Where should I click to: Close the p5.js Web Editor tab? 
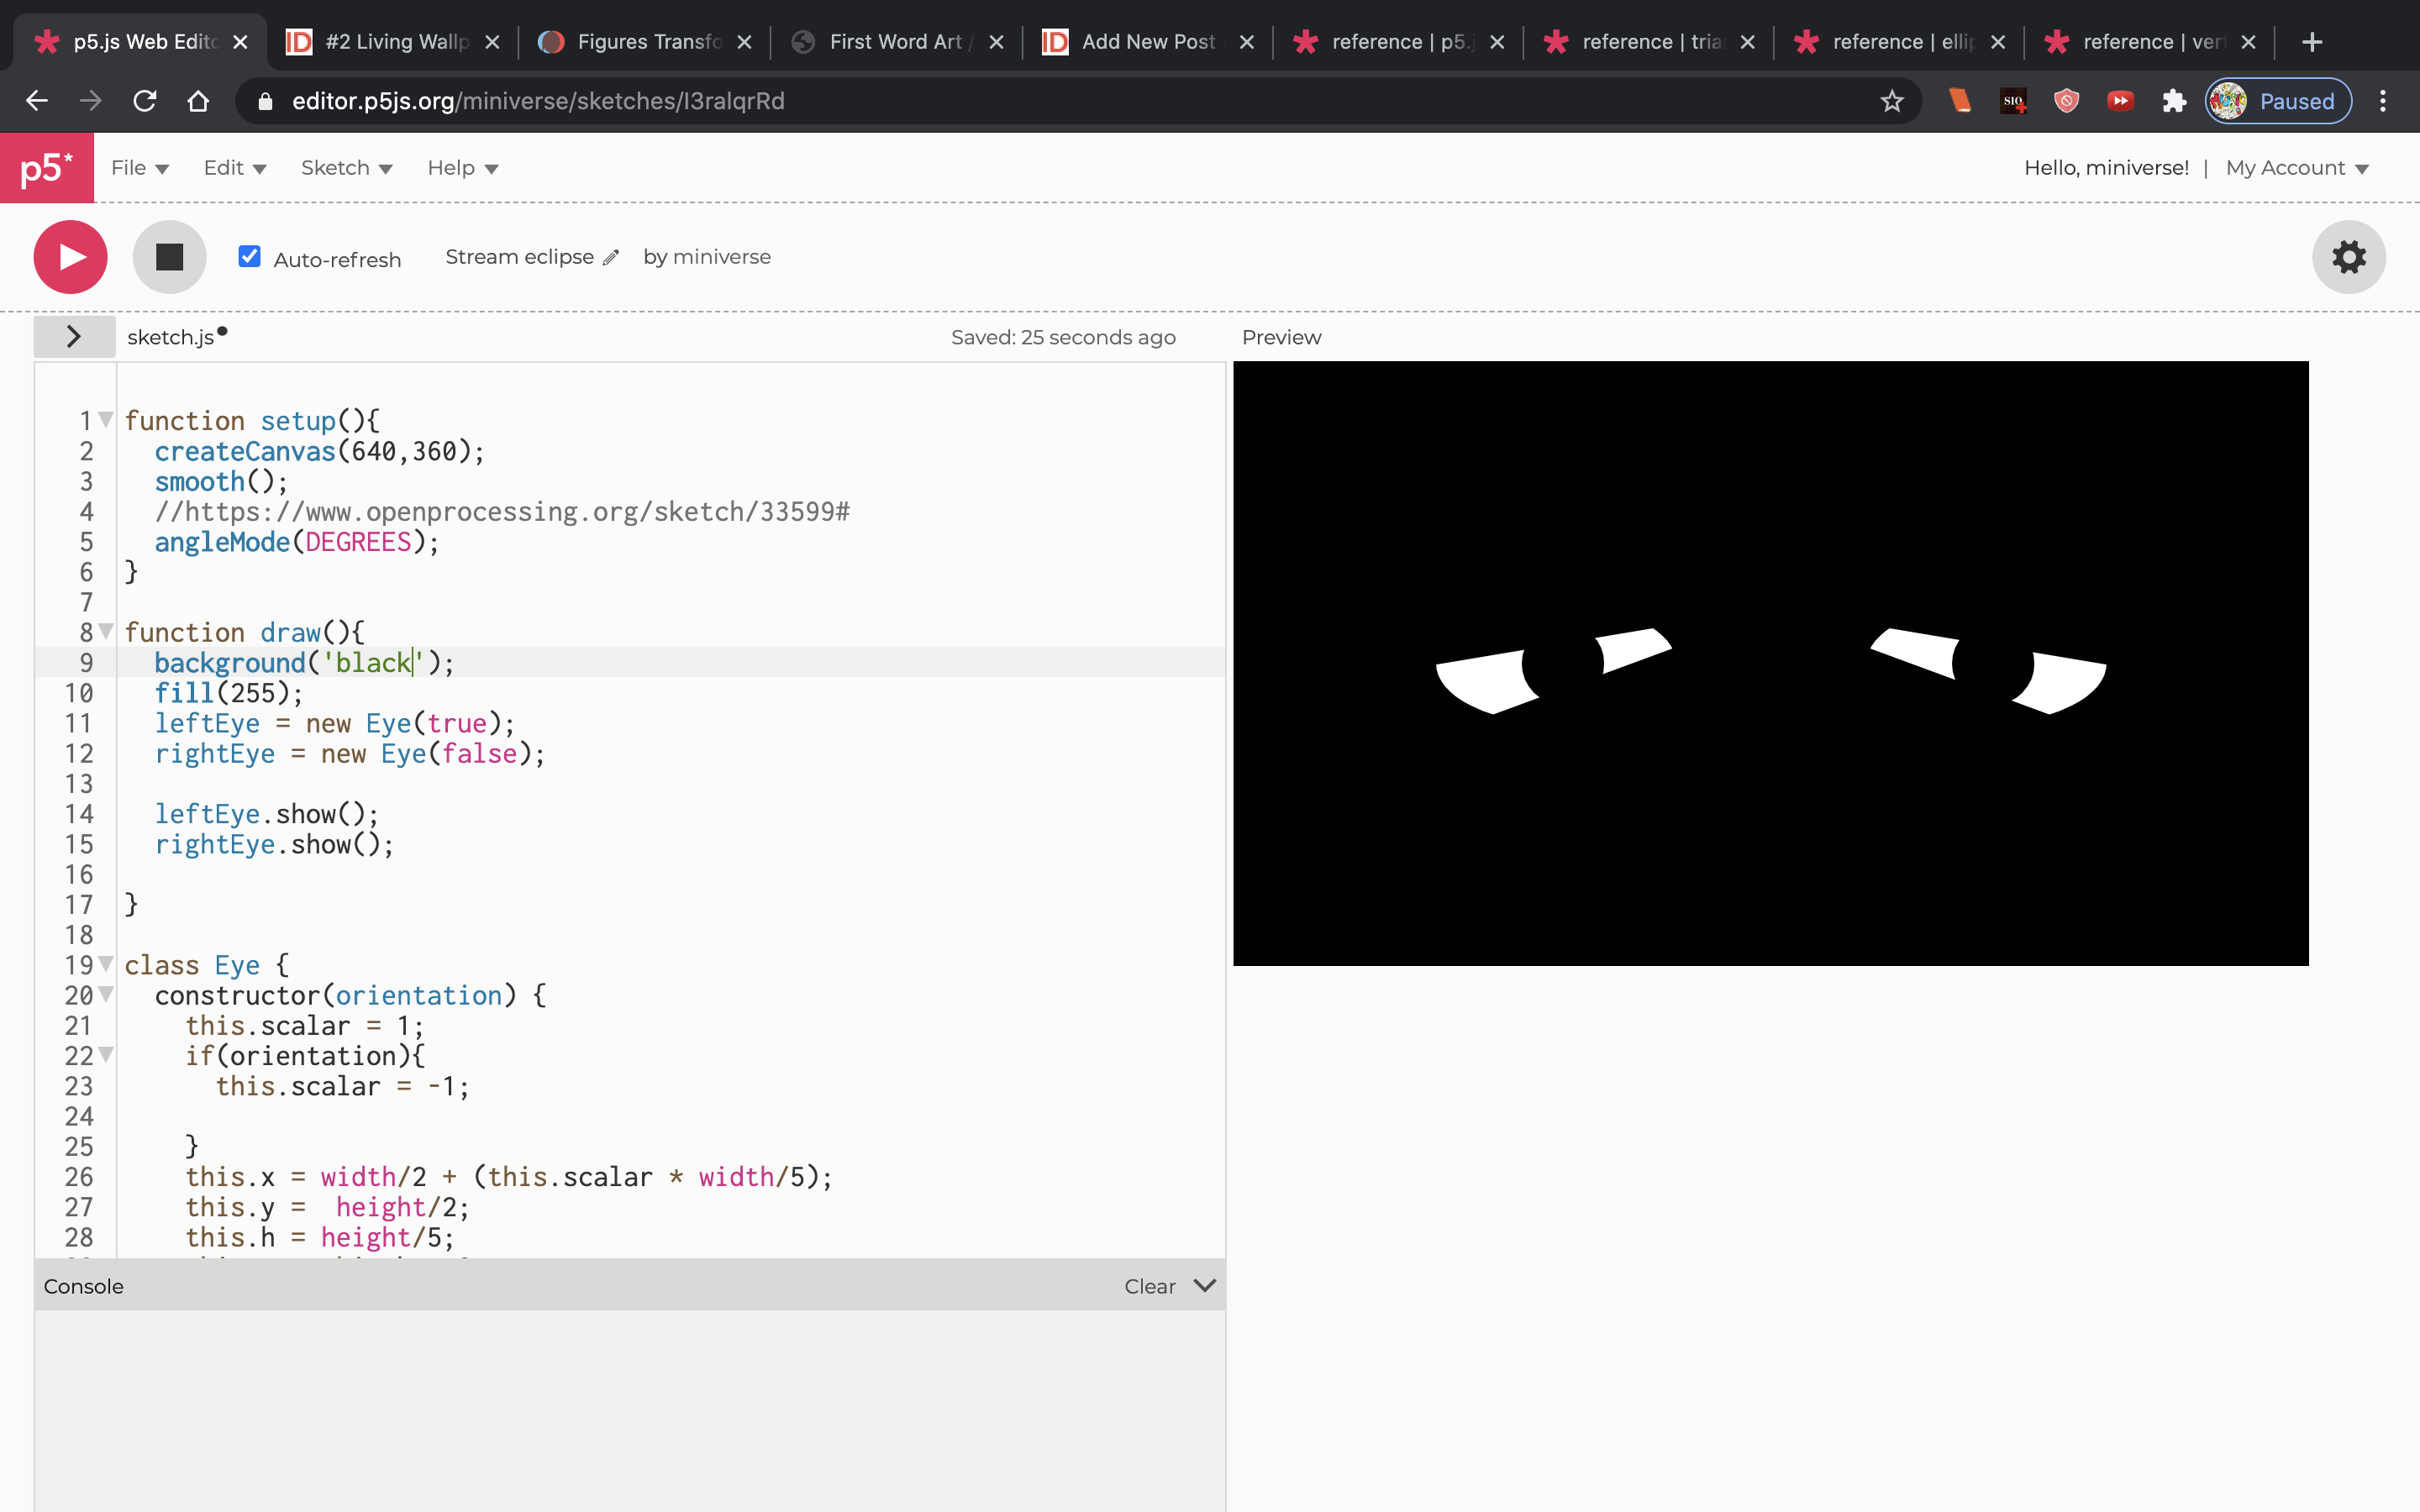coord(240,42)
